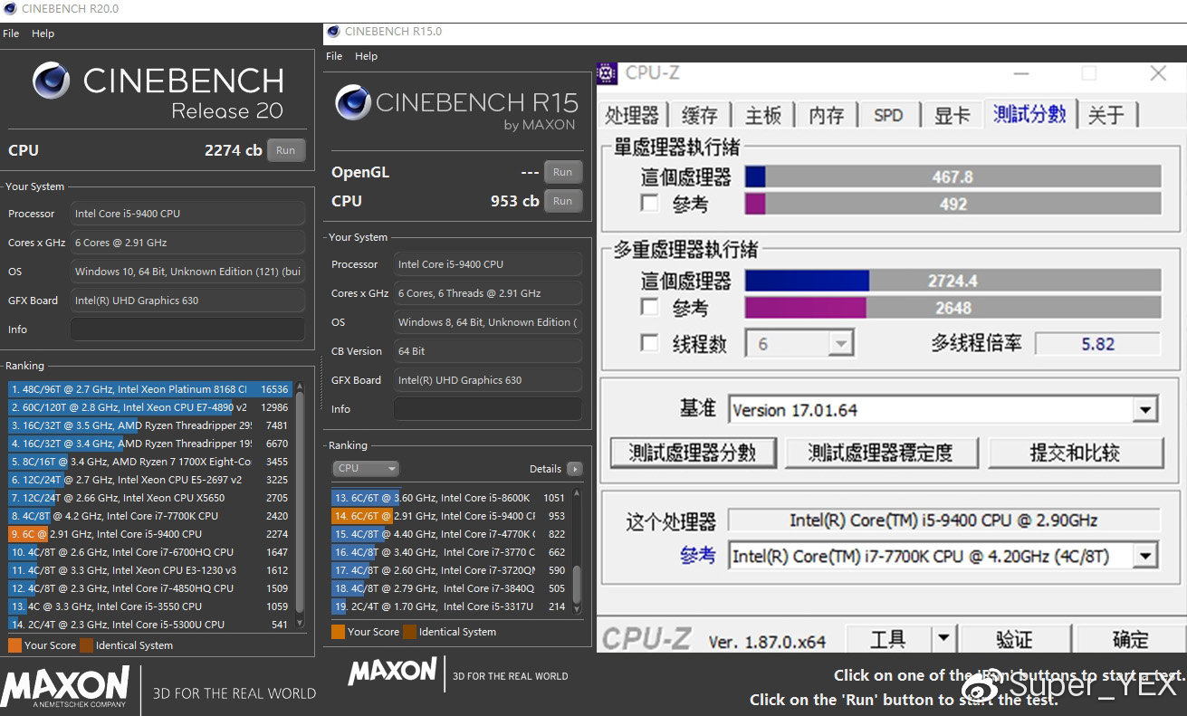Click the CPU-Z icon in its title bar

click(606, 72)
